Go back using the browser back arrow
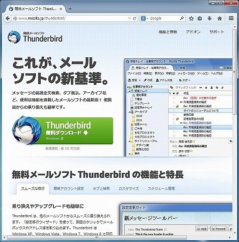The width and height of the screenshot is (239, 242). point(8,18)
